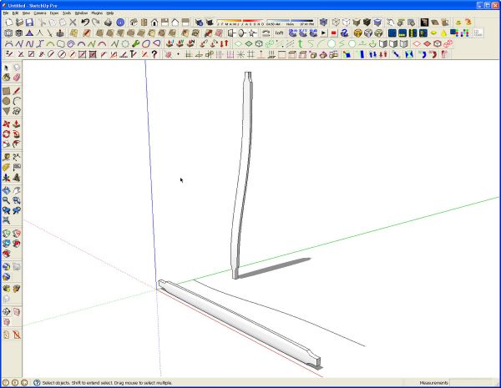Select the Polygon tool
The image size is (501, 388).
pyautogui.click(x=6, y=111)
